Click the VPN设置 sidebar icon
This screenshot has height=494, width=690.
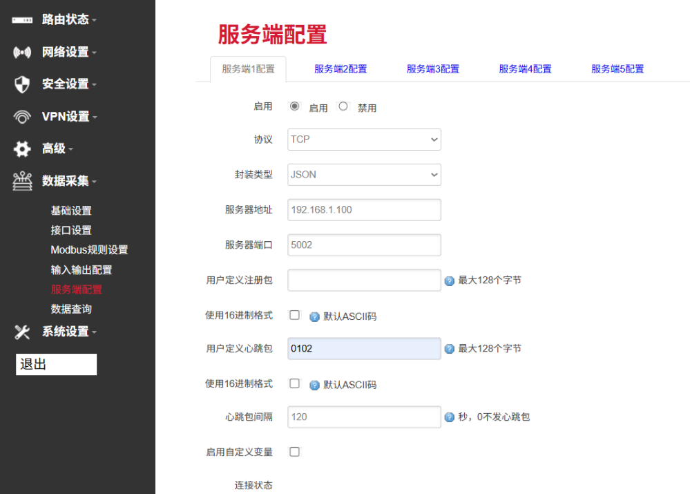21,116
